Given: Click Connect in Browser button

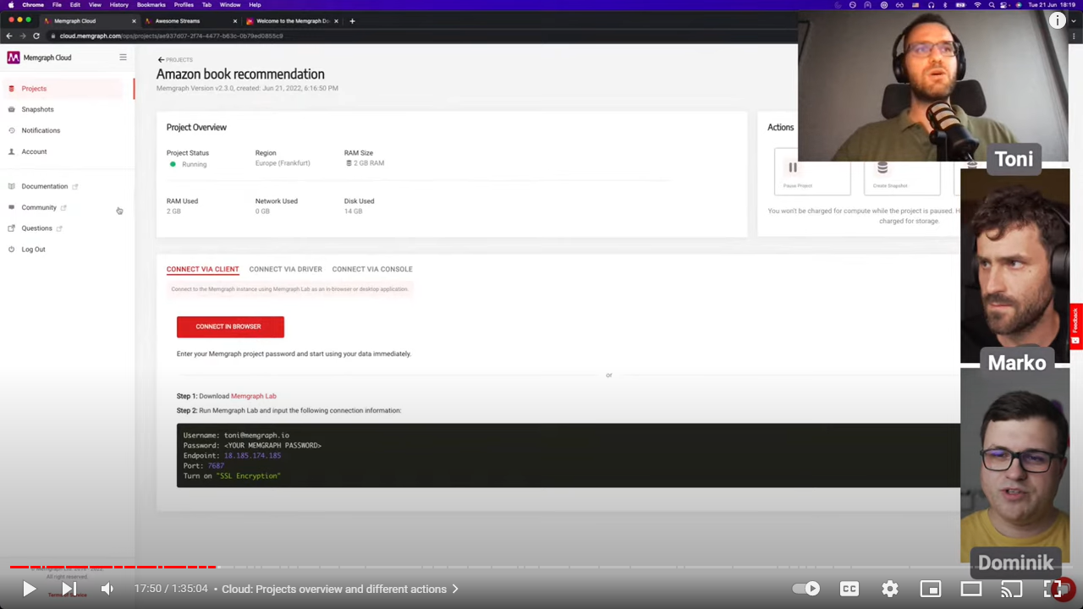Looking at the screenshot, I should (230, 326).
